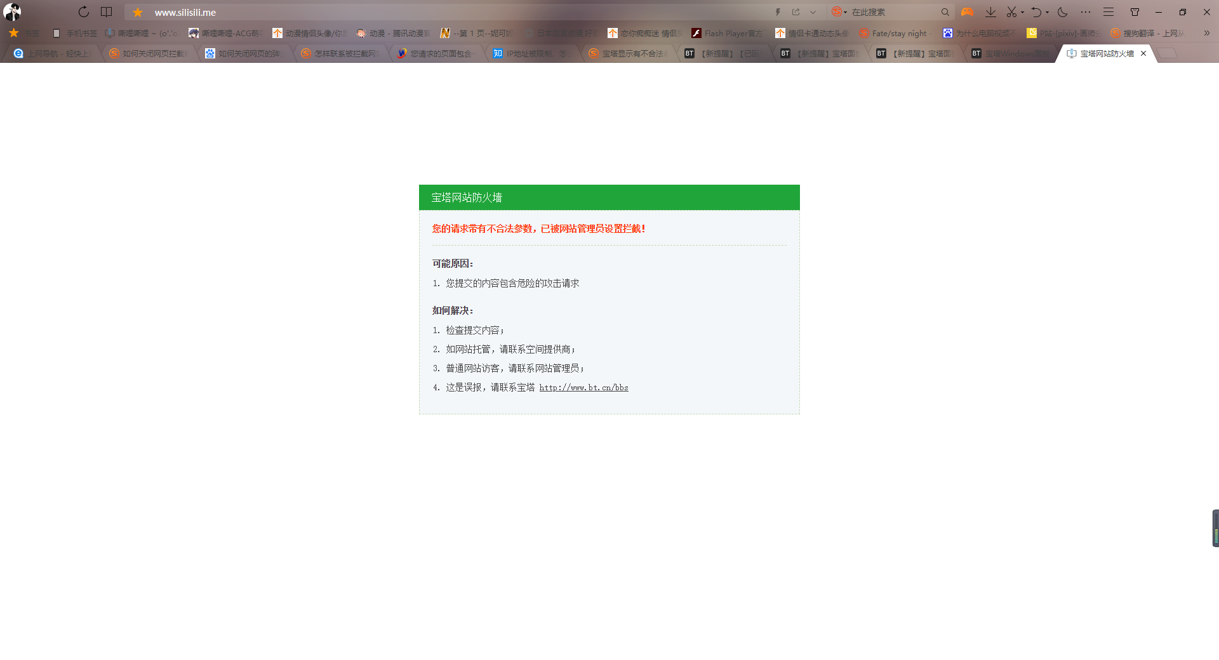
Task: Toggle the lightning speed-mode icon
Action: [778, 12]
